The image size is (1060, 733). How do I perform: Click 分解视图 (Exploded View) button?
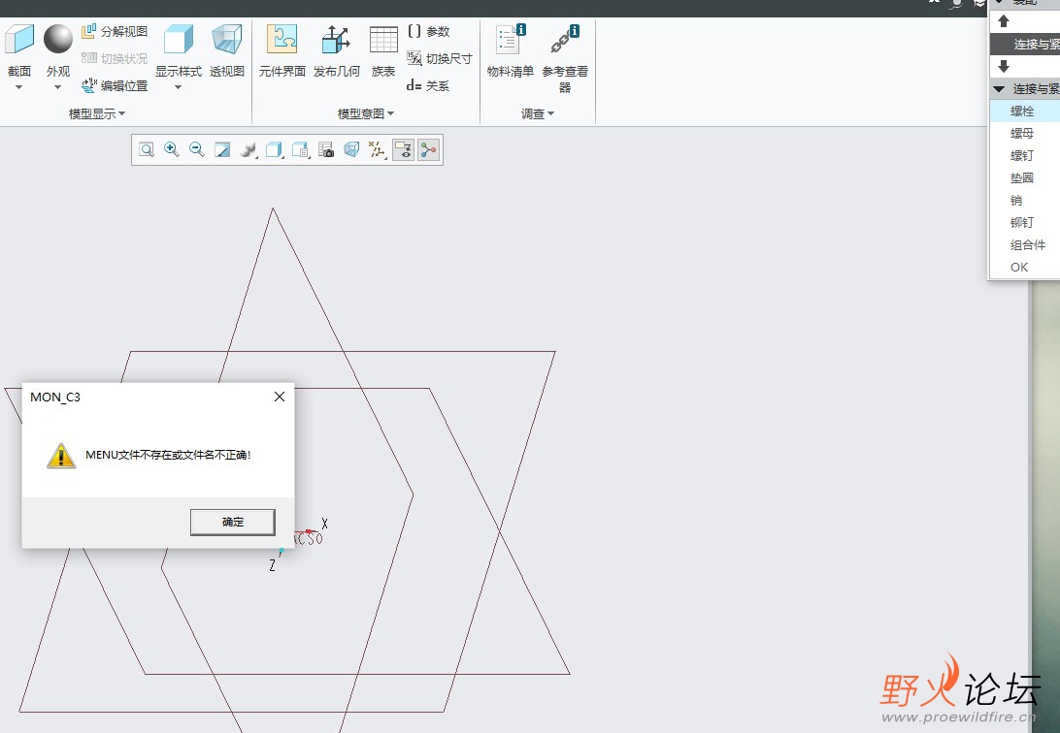click(115, 31)
